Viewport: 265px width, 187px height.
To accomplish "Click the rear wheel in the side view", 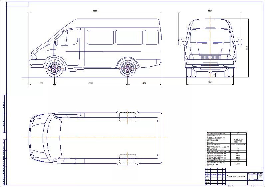I will pyautogui.click(x=128, y=68).
